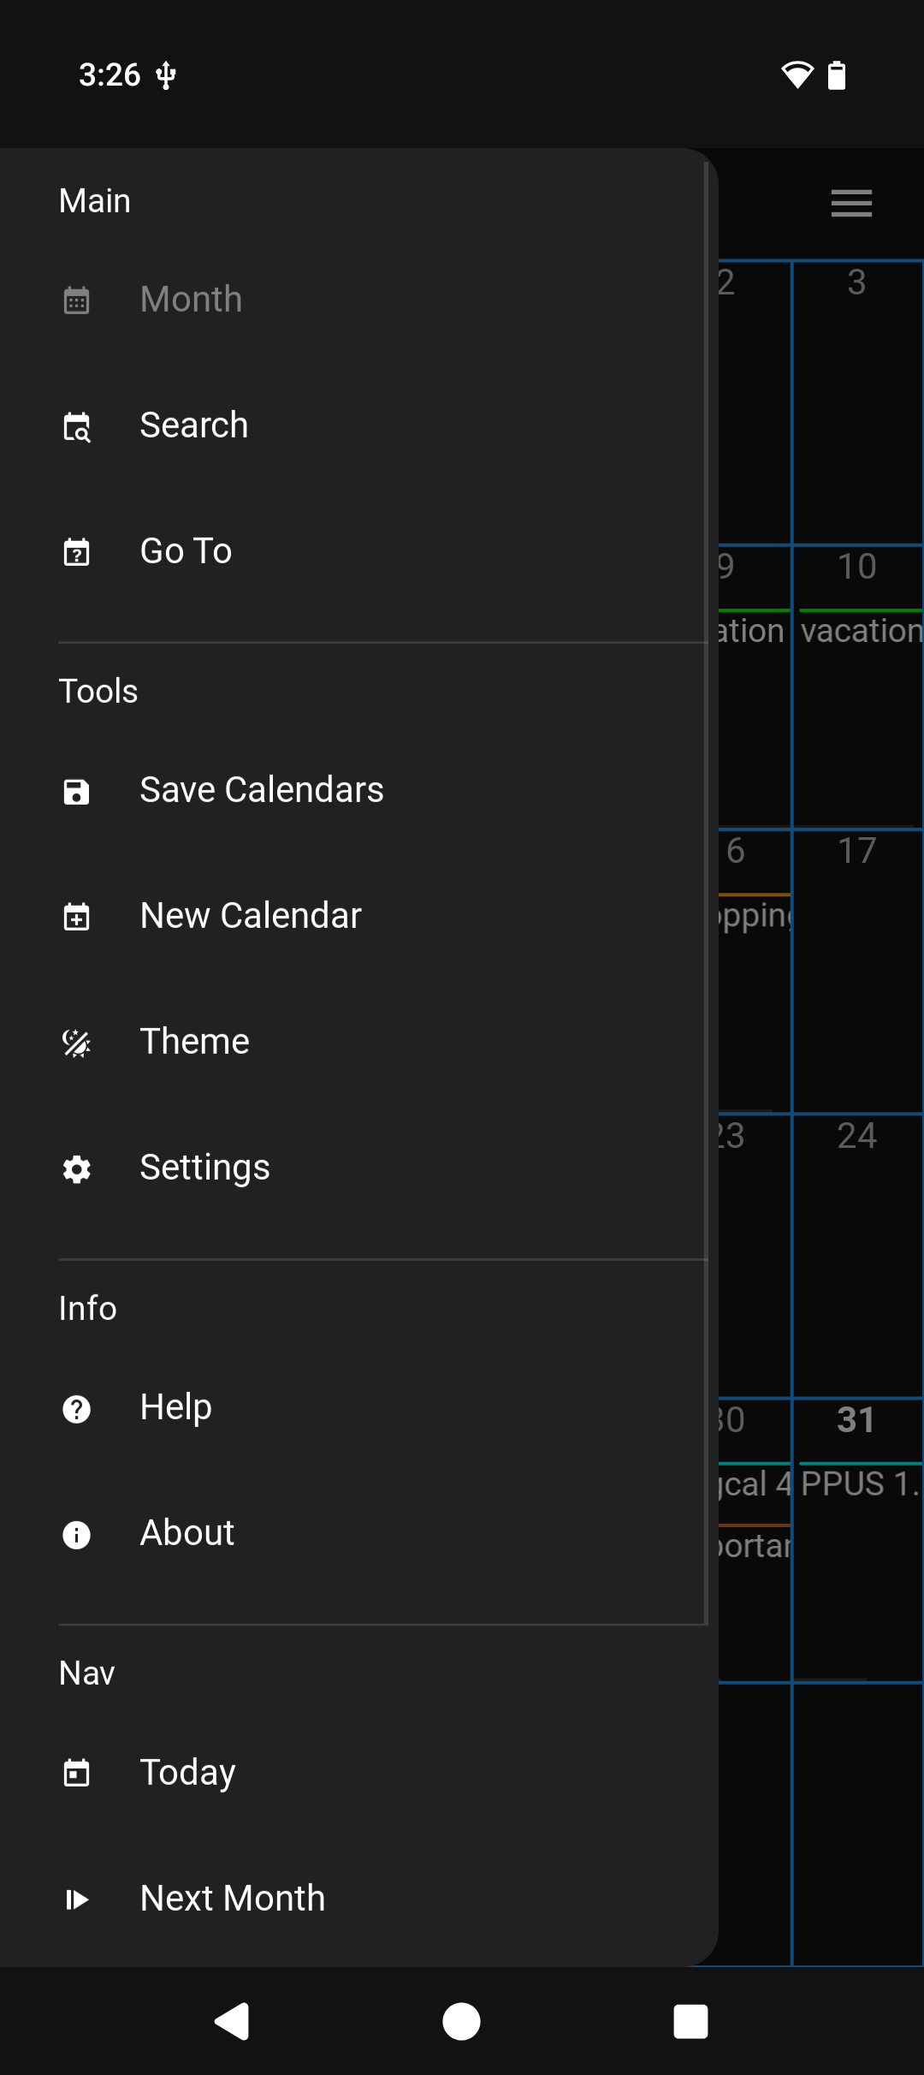The image size is (924, 2075).
Task: Tap the Next Month label
Action: [x=232, y=1899]
